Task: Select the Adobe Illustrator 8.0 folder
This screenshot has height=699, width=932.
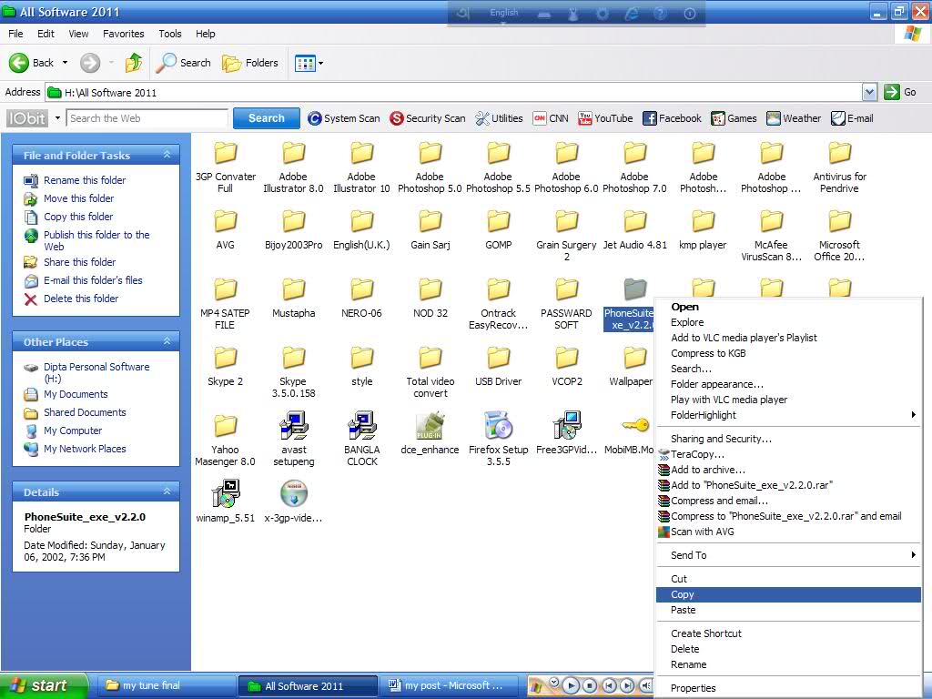Action: click(x=293, y=167)
